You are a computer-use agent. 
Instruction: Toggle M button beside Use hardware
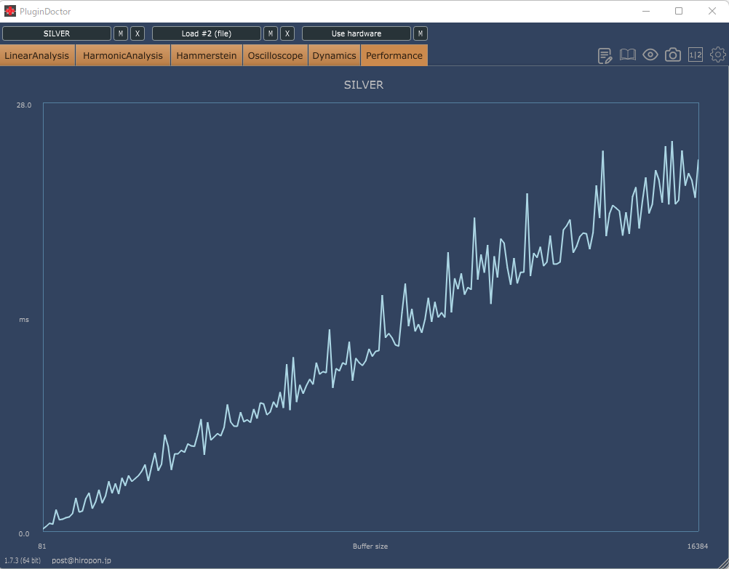click(x=421, y=33)
